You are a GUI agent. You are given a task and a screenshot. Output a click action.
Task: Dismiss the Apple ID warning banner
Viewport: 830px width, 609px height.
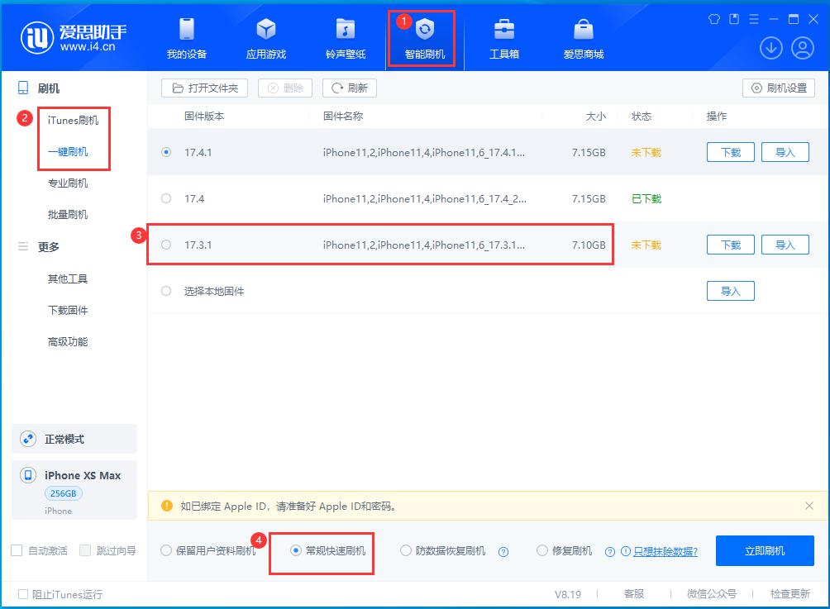tap(808, 507)
